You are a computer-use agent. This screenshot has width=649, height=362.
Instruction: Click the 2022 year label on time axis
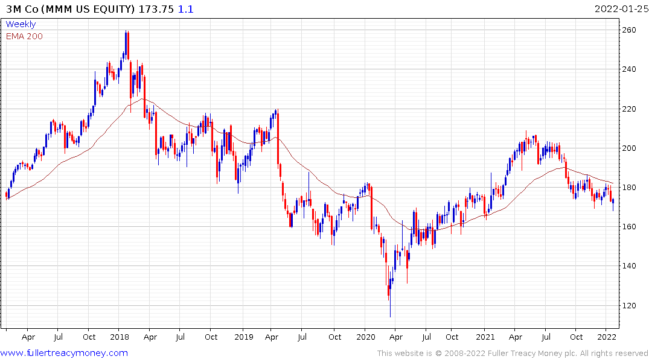[607, 337]
